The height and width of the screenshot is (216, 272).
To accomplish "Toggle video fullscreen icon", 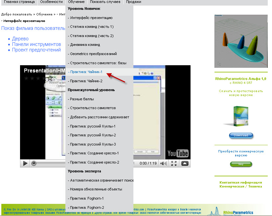I will [174, 163].
